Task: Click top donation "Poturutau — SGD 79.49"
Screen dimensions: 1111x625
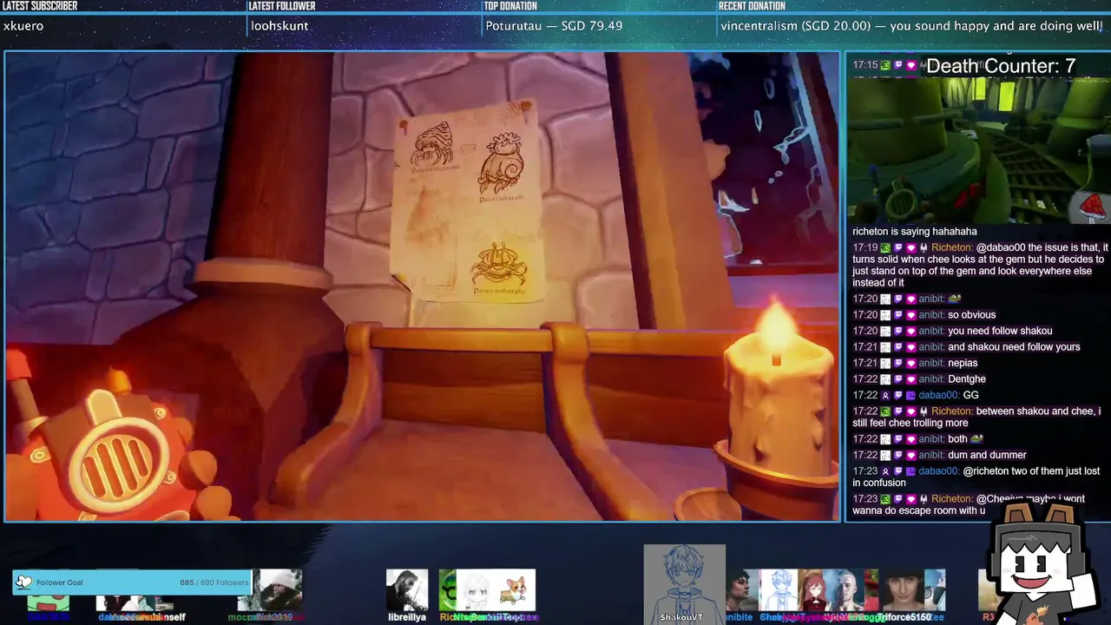Action: tap(554, 26)
